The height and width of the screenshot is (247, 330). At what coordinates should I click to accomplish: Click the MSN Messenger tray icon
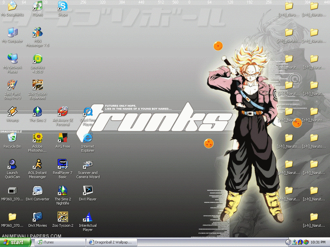point(295,242)
